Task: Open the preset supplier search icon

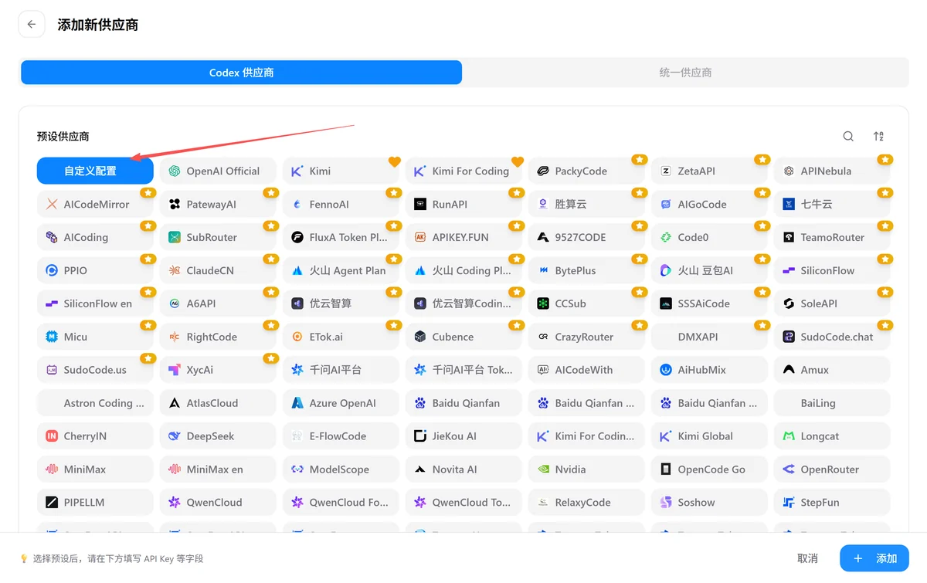Action: [848, 137]
